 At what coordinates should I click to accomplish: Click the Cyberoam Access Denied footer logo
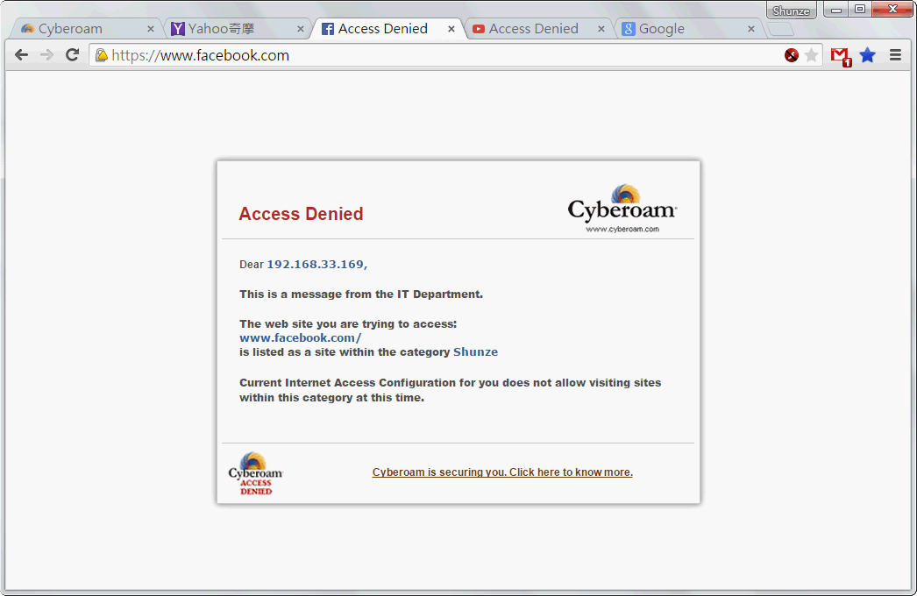[x=256, y=473]
